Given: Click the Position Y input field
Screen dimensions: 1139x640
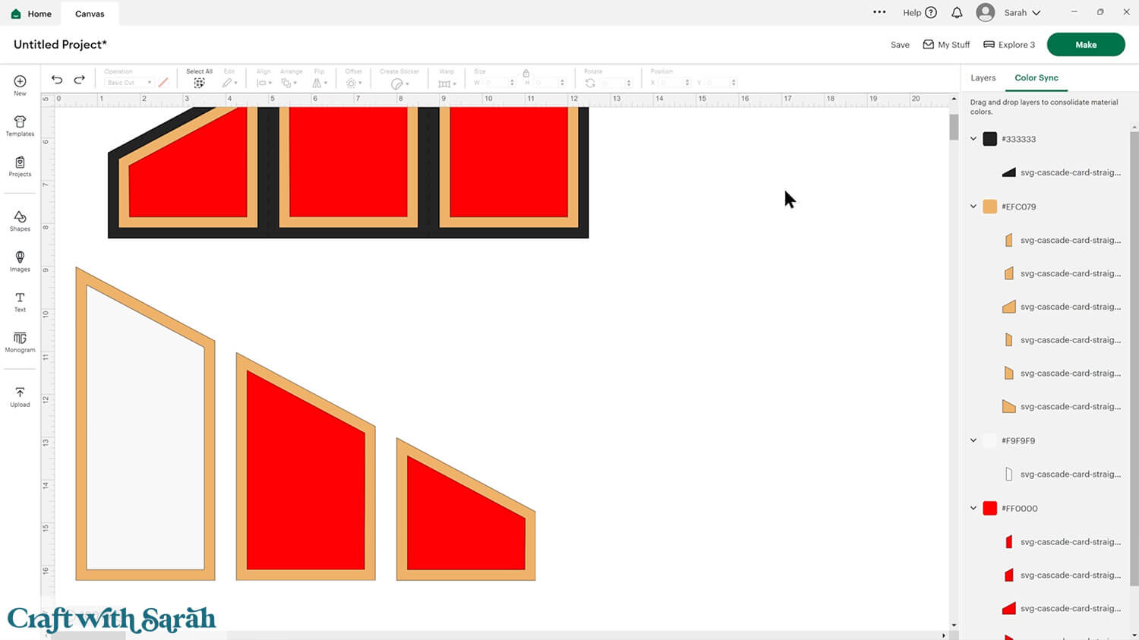Looking at the screenshot, I should (x=719, y=83).
